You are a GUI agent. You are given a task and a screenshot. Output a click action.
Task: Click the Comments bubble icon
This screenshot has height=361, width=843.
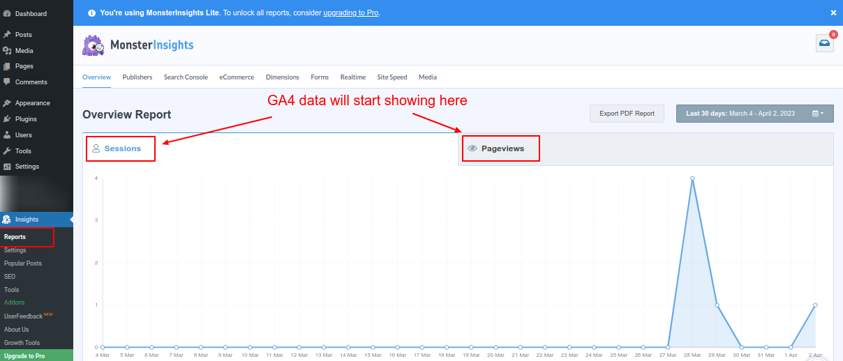(7, 82)
